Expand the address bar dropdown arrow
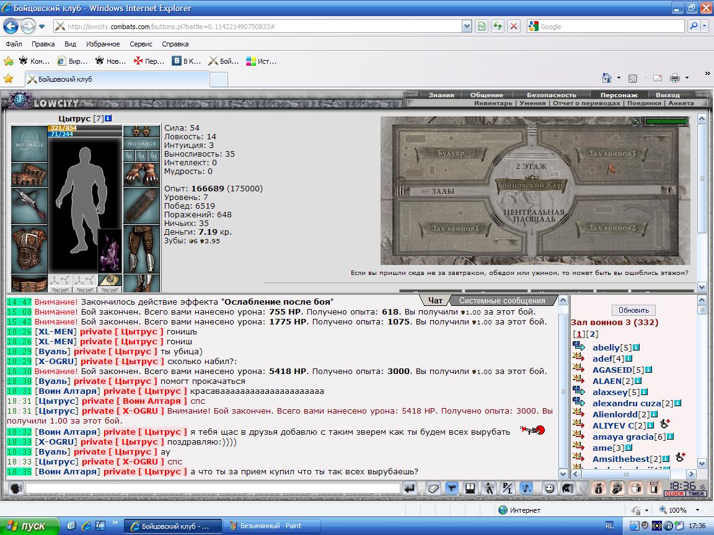714x535 pixels. (x=467, y=27)
